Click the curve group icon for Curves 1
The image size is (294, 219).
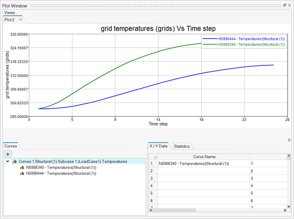click(x=15, y=161)
